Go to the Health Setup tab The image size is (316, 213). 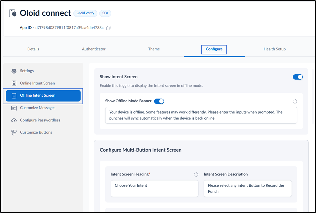(x=275, y=49)
